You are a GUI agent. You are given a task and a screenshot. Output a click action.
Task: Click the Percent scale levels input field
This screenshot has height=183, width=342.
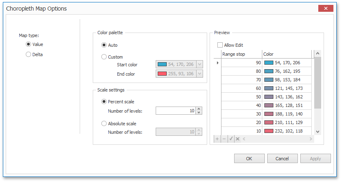pos(175,111)
